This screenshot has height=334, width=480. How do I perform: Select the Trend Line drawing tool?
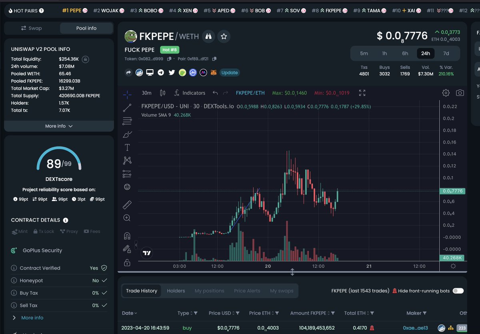(127, 108)
